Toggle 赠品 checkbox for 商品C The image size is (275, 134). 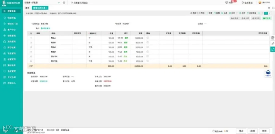point(148,47)
